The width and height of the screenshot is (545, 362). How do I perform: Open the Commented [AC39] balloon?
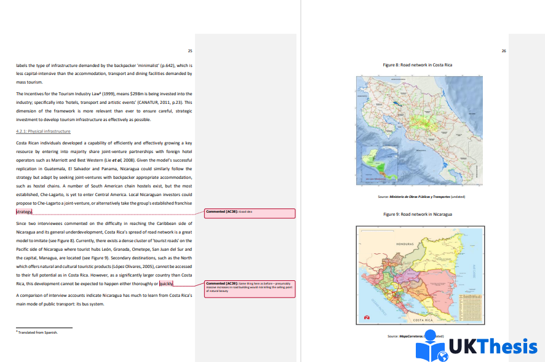(250, 286)
